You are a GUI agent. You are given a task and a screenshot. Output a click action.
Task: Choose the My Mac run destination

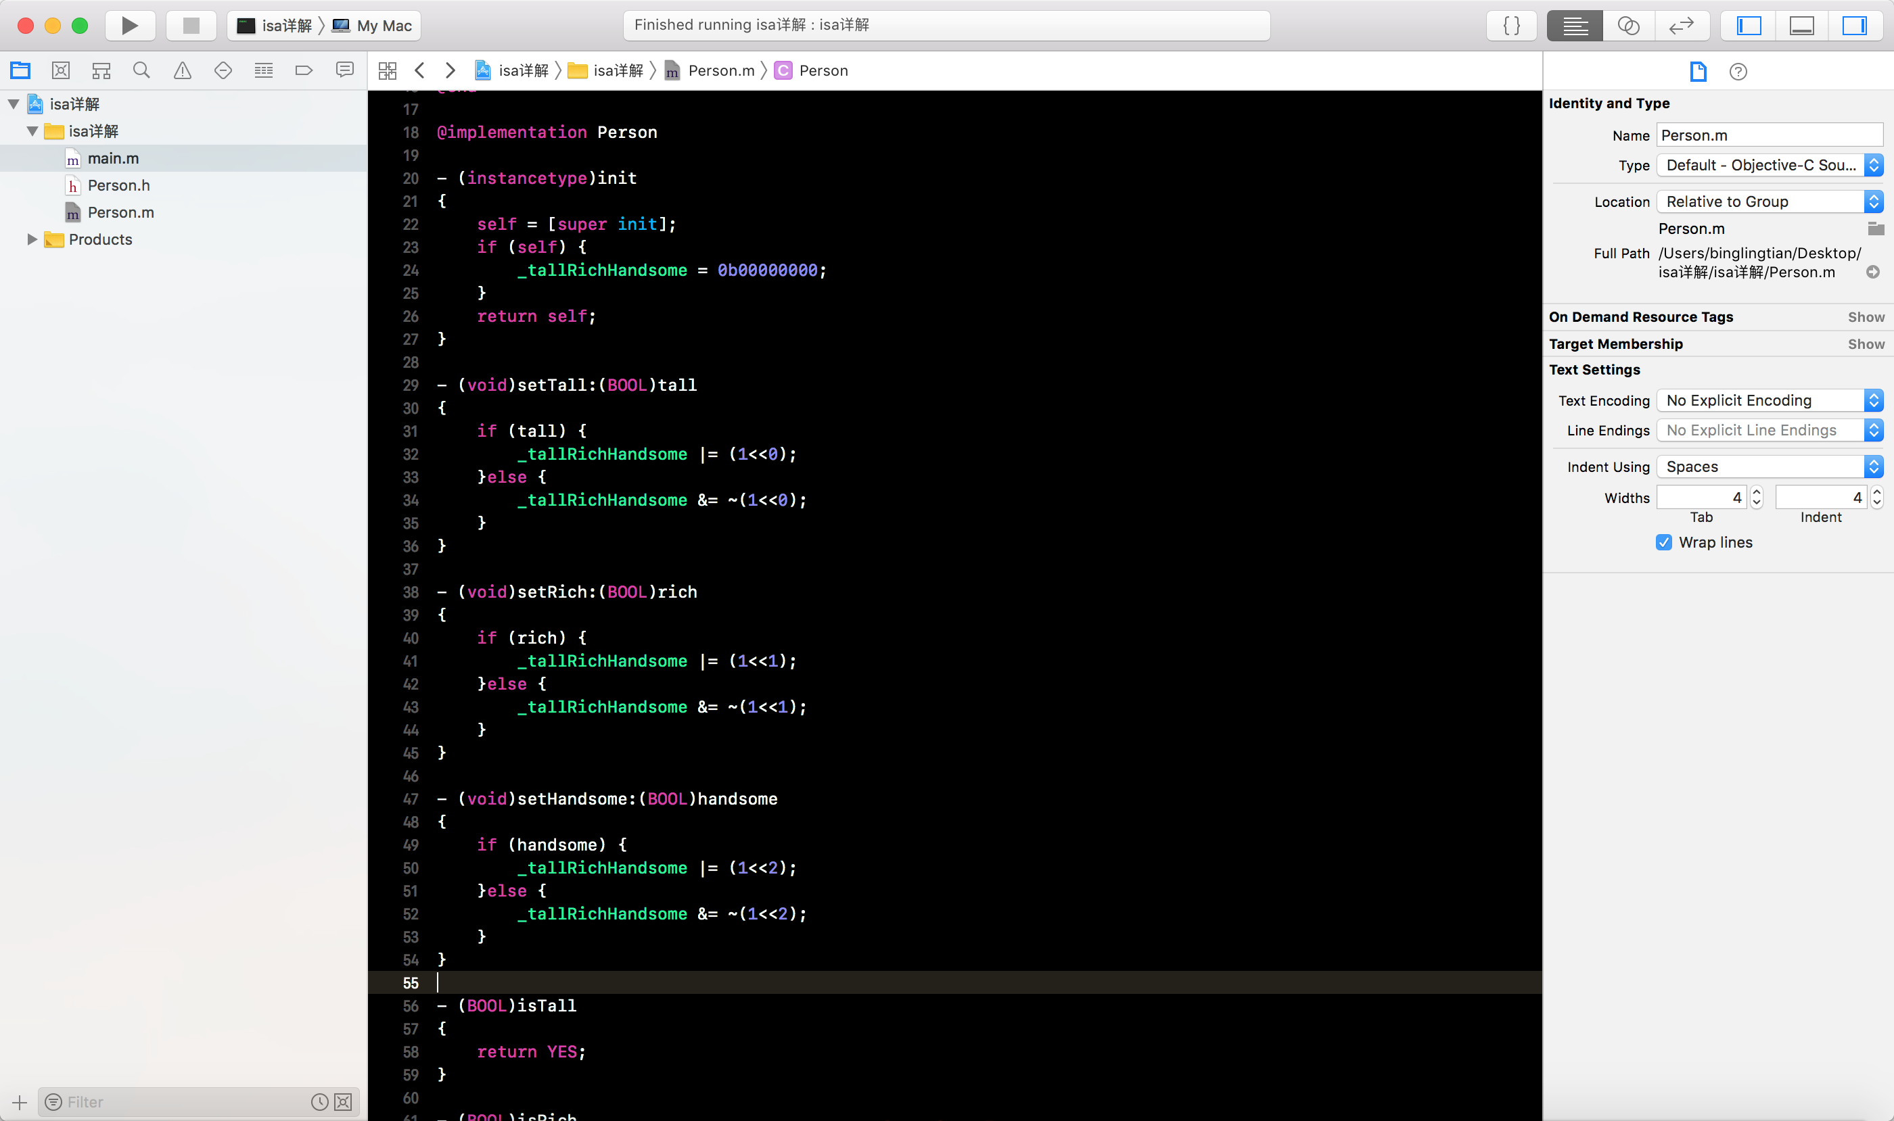point(373,26)
